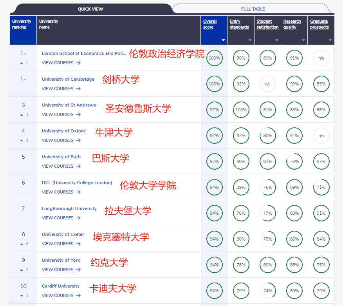This screenshot has width=343, height=306.
Task: Open University of Oxford link
Action: pyautogui.click(x=64, y=131)
